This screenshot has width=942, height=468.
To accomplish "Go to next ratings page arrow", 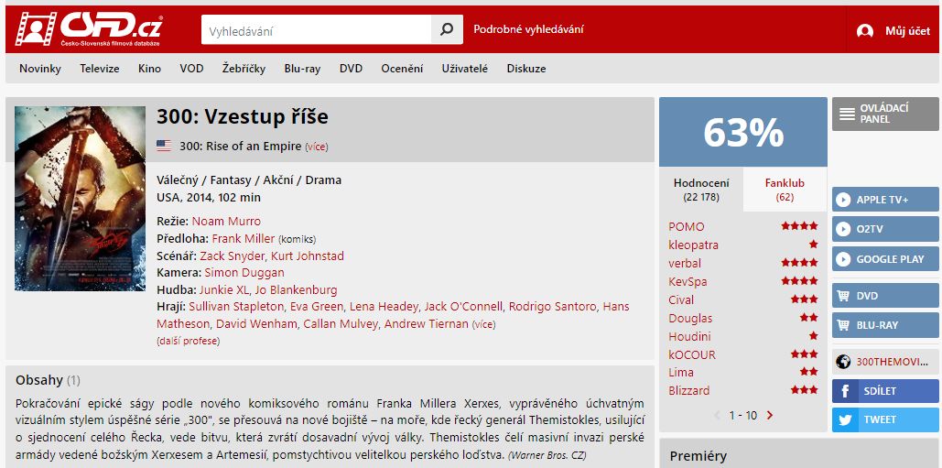I will [x=770, y=415].
